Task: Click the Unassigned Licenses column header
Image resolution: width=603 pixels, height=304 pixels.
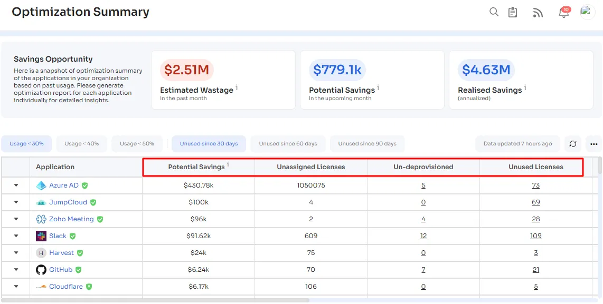Action: pyautogui.click(x=310, y=167)
